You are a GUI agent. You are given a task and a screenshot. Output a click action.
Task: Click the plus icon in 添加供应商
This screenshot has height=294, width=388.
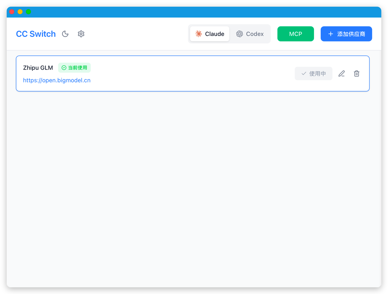point(331,34)
